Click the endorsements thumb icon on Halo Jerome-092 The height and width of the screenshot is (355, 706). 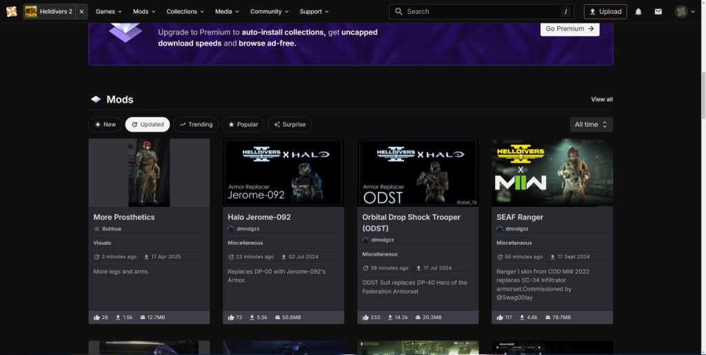(231, 317)
